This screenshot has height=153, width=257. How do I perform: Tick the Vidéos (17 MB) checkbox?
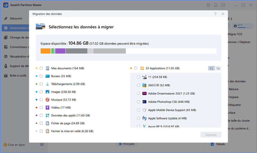pyautogui.click(x=41, y=108)
